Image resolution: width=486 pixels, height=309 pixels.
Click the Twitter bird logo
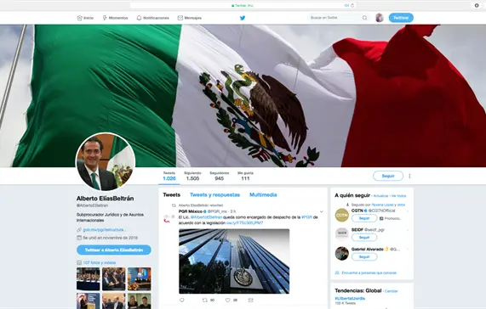[243, 18]
